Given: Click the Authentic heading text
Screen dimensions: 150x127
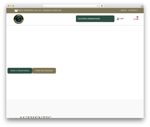Looking at the screenshot, I should point(35,117).
